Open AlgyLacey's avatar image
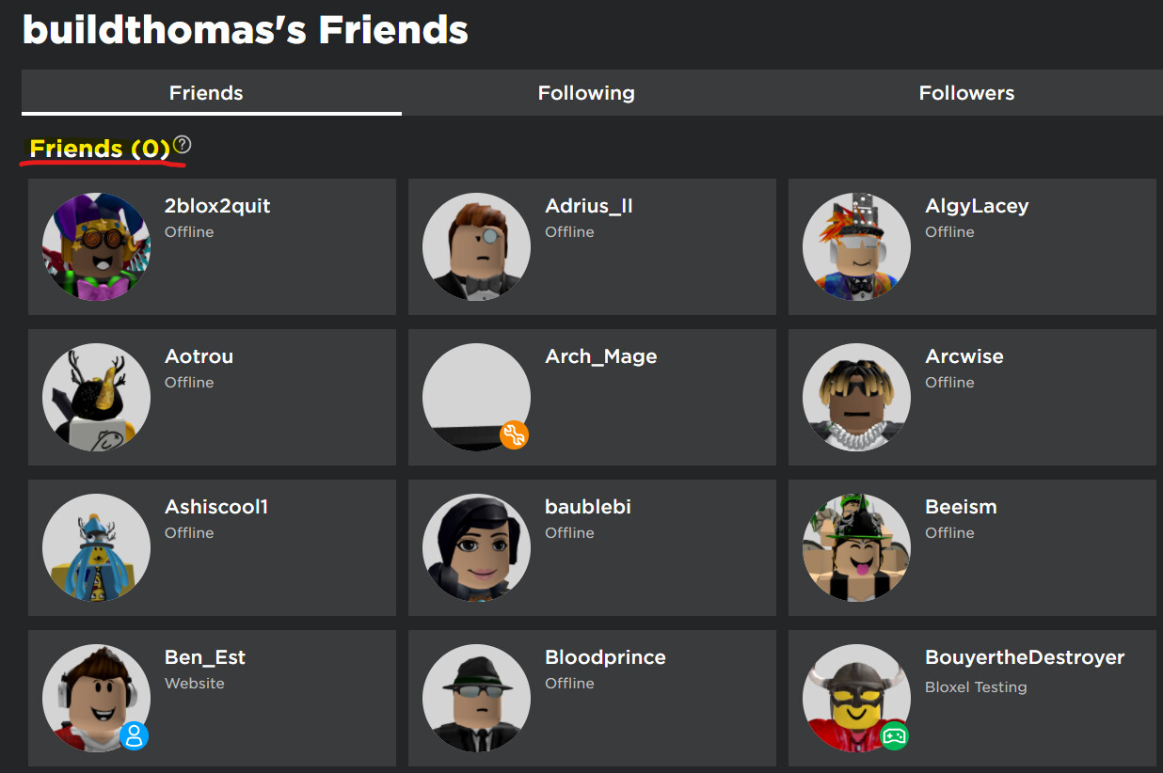The image size is (1163, 773). pyautogui.click(x=856, y=246)
